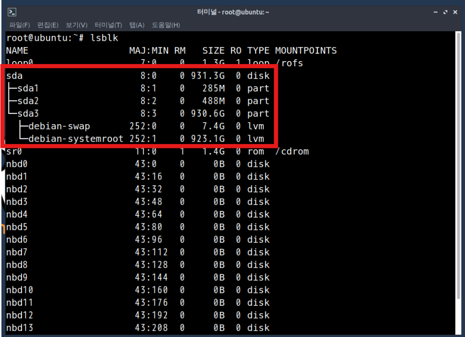Click the nbd13 device name
This screenshot has width=465, height=337.
pyautogui.click(x=19, y=328)
